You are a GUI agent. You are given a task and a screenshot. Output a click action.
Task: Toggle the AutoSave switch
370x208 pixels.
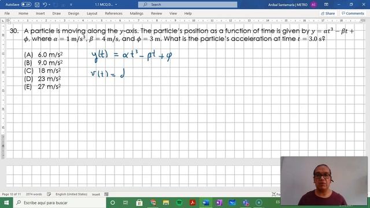(x=26, y=5)
